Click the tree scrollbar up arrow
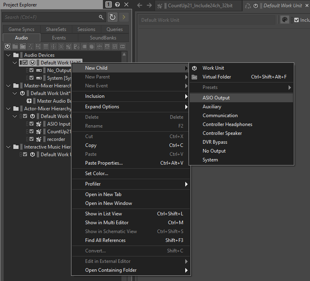The image size is (310, 281). [124, 54]
